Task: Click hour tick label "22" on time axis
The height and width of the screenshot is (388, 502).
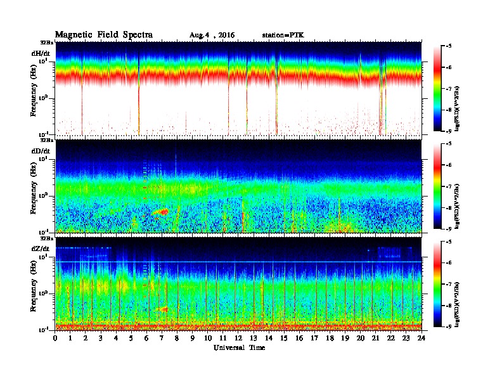Action: tap(391, 338)
